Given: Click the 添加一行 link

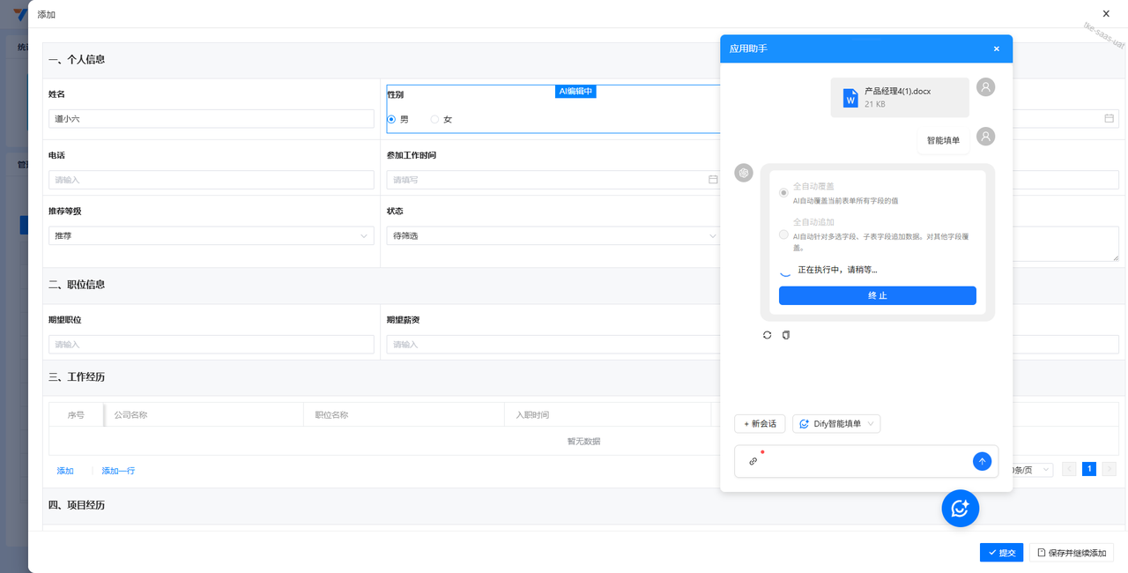Looking at the screenshot, I should 118,471.
